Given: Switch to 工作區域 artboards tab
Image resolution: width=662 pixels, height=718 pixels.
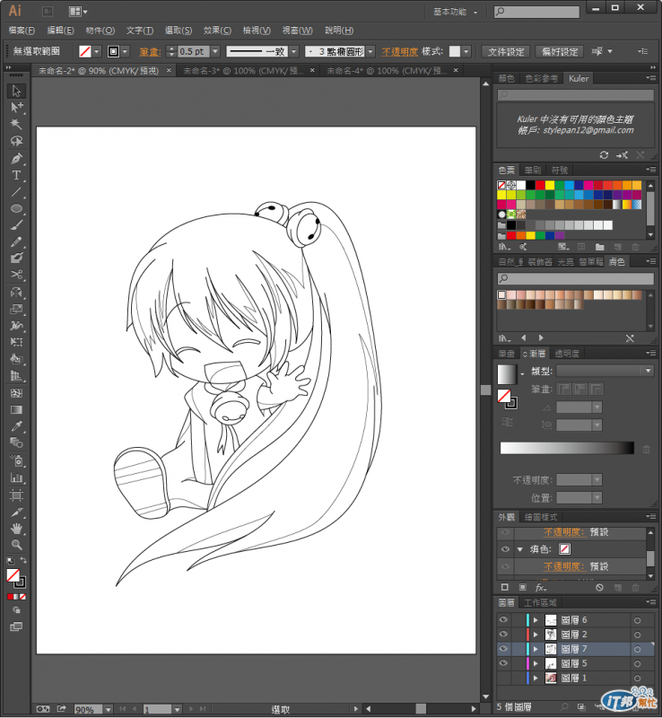Looking at the screenshot, I should click(x=540, y=603).
